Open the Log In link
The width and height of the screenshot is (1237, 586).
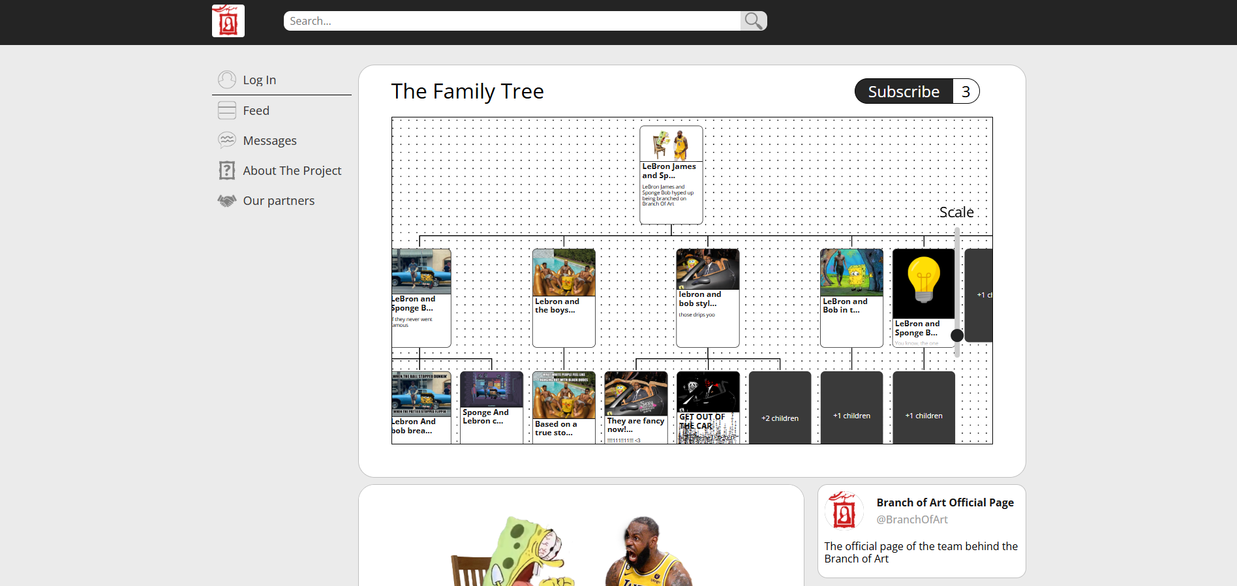point(260,80)
